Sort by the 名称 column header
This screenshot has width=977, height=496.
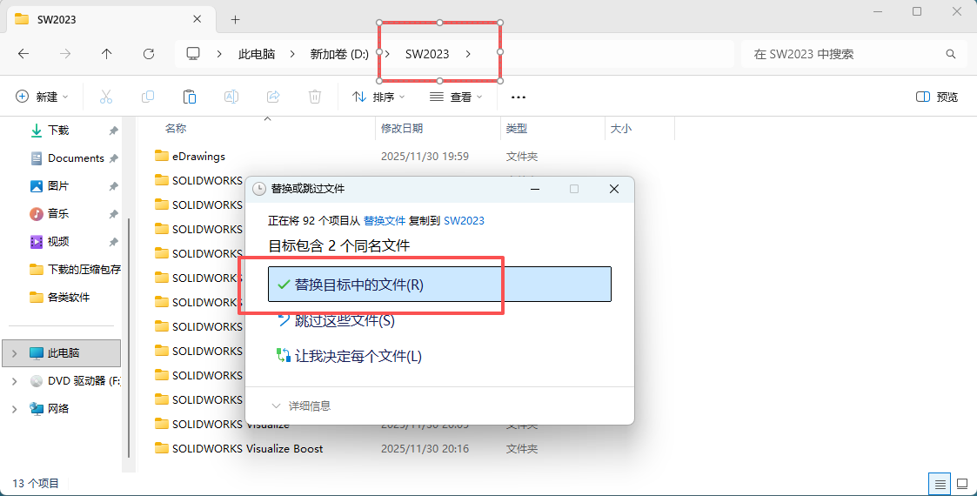176,129
